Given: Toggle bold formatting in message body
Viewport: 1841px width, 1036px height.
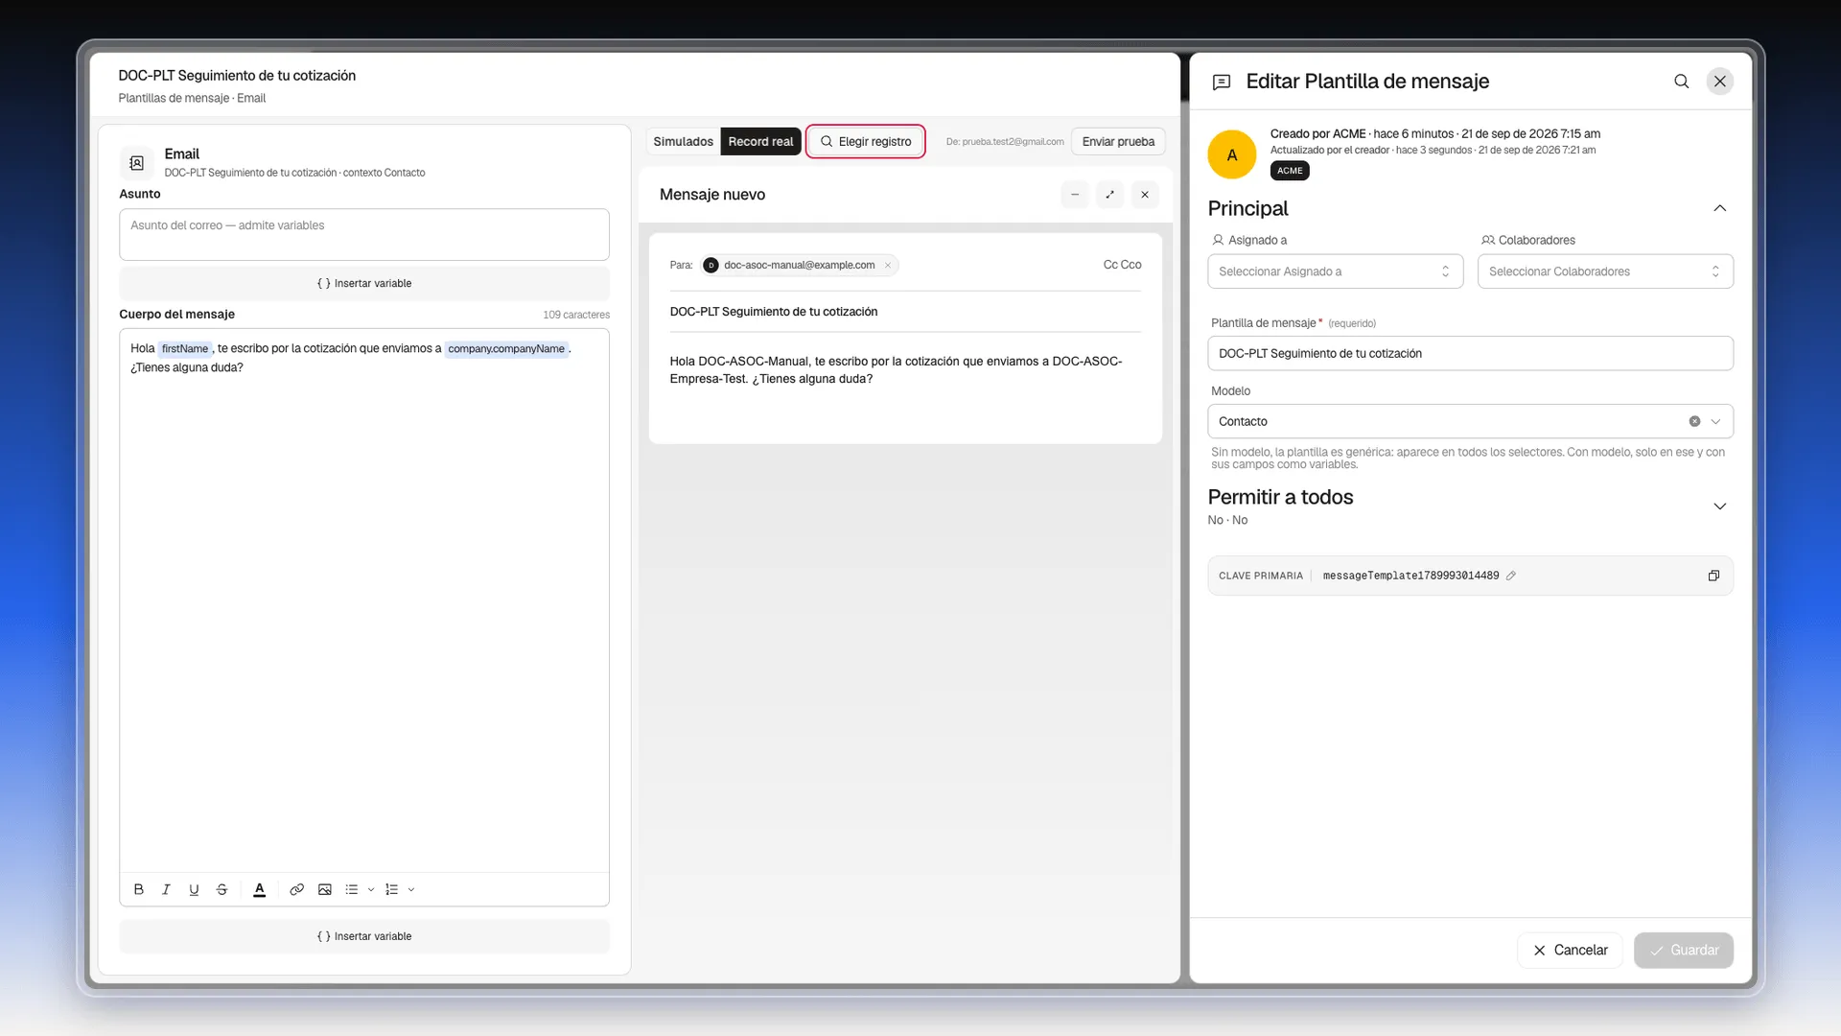Looking at the screenshot, I should pyautogui.click(x=139, y=889).
